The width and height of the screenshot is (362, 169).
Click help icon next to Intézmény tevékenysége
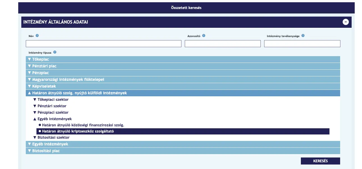pos(303,36)
